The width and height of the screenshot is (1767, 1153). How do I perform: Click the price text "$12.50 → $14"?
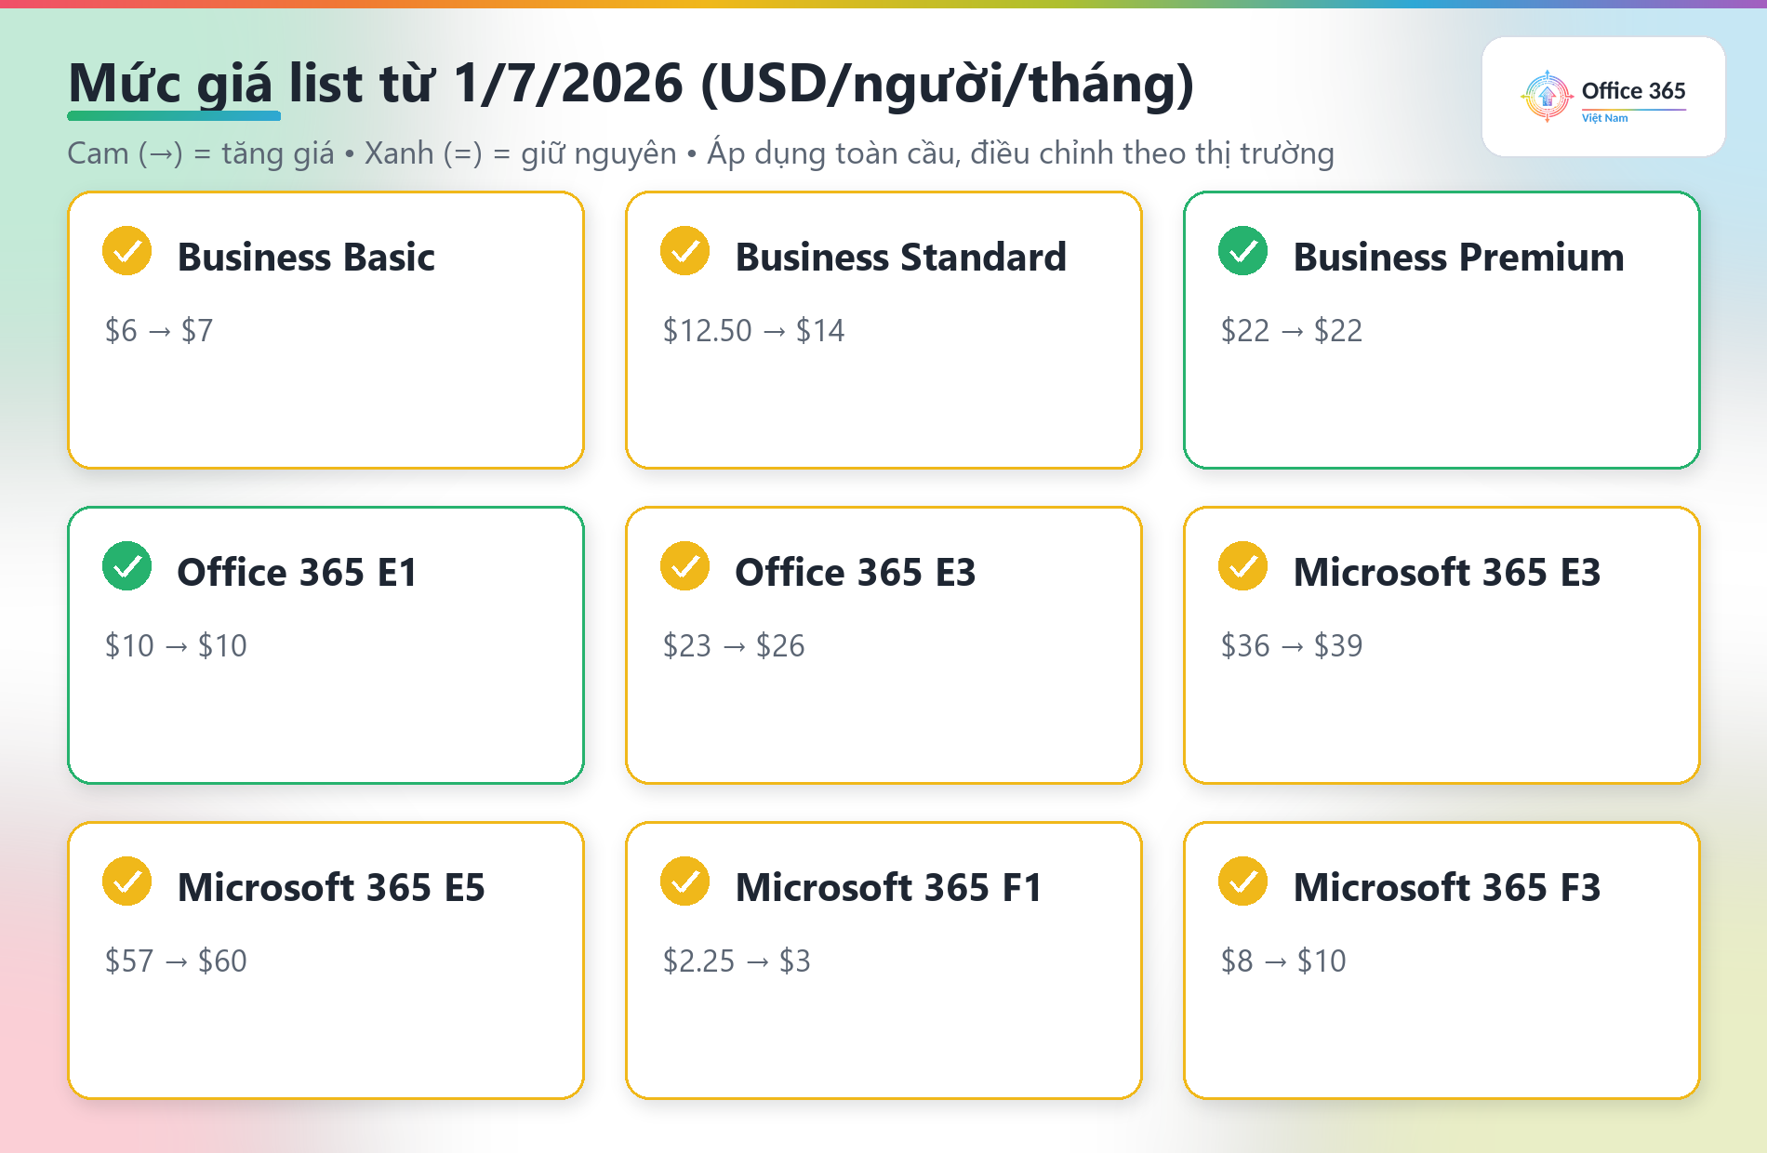coord(753,330)
